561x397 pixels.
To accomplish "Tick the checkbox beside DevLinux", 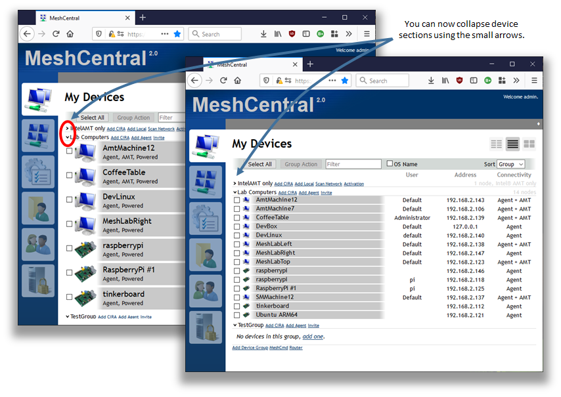I will click(235, 234).
